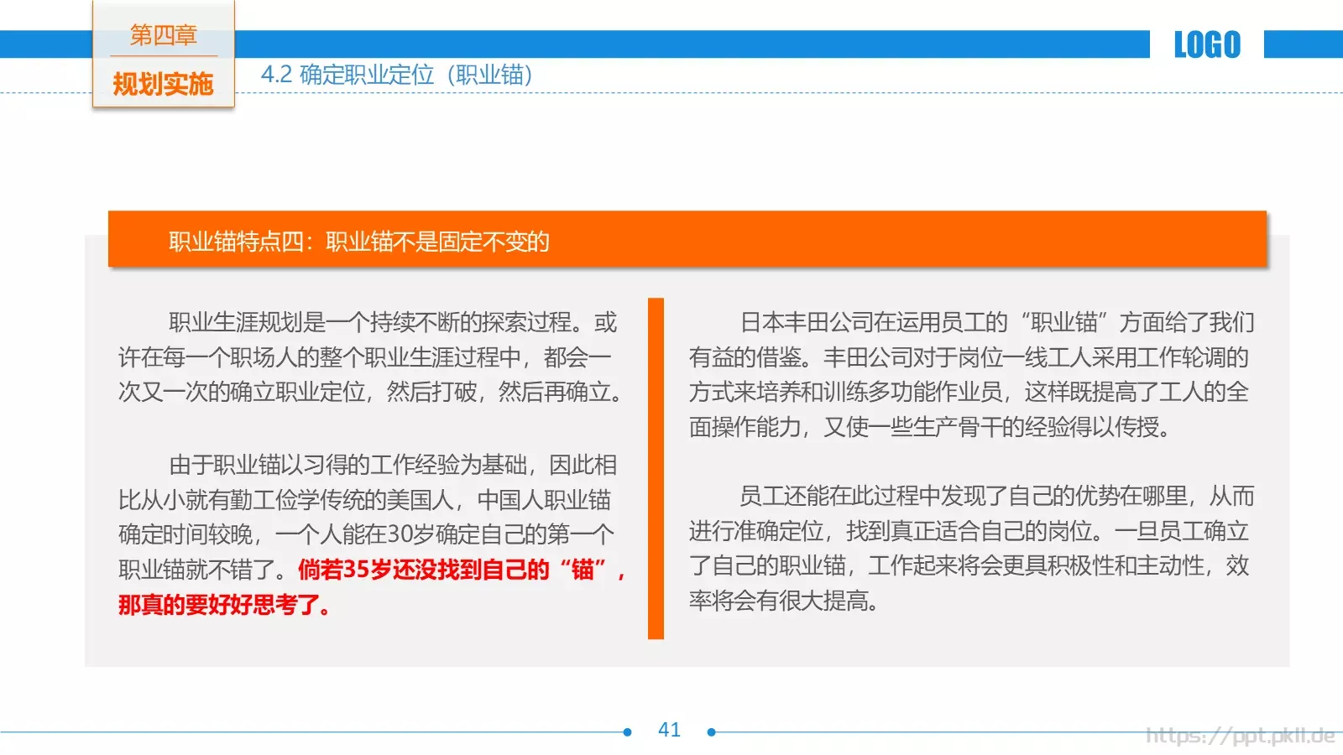Click the line 面操作能力，又使一些生产骨干的经验得以传授。
Viewport: 1343px width, 755px height.
point(930,428)
